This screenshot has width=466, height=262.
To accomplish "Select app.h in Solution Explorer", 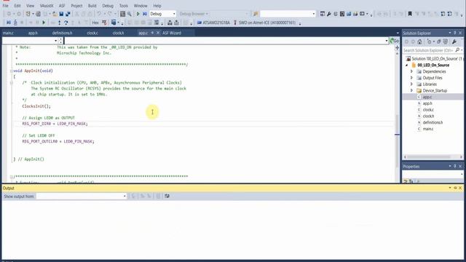I will pos(427,103).
